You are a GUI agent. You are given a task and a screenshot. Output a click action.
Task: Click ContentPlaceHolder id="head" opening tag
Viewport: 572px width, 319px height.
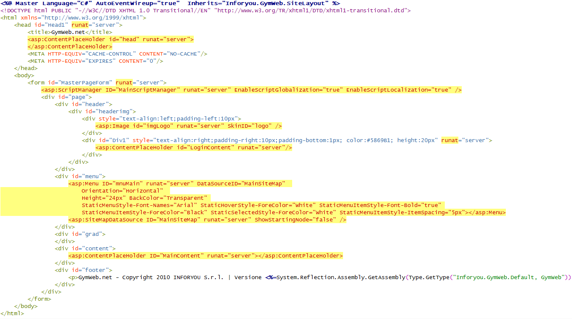click(111, 39)
